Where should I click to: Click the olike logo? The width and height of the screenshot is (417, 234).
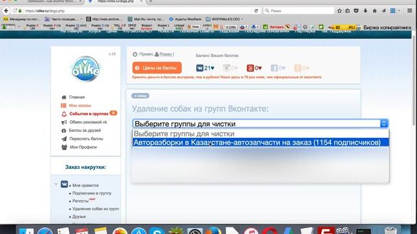85,69
